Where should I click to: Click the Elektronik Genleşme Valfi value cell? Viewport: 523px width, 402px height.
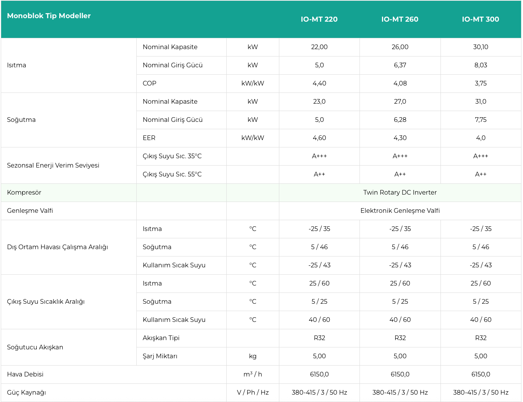click(x=400, y=211)
